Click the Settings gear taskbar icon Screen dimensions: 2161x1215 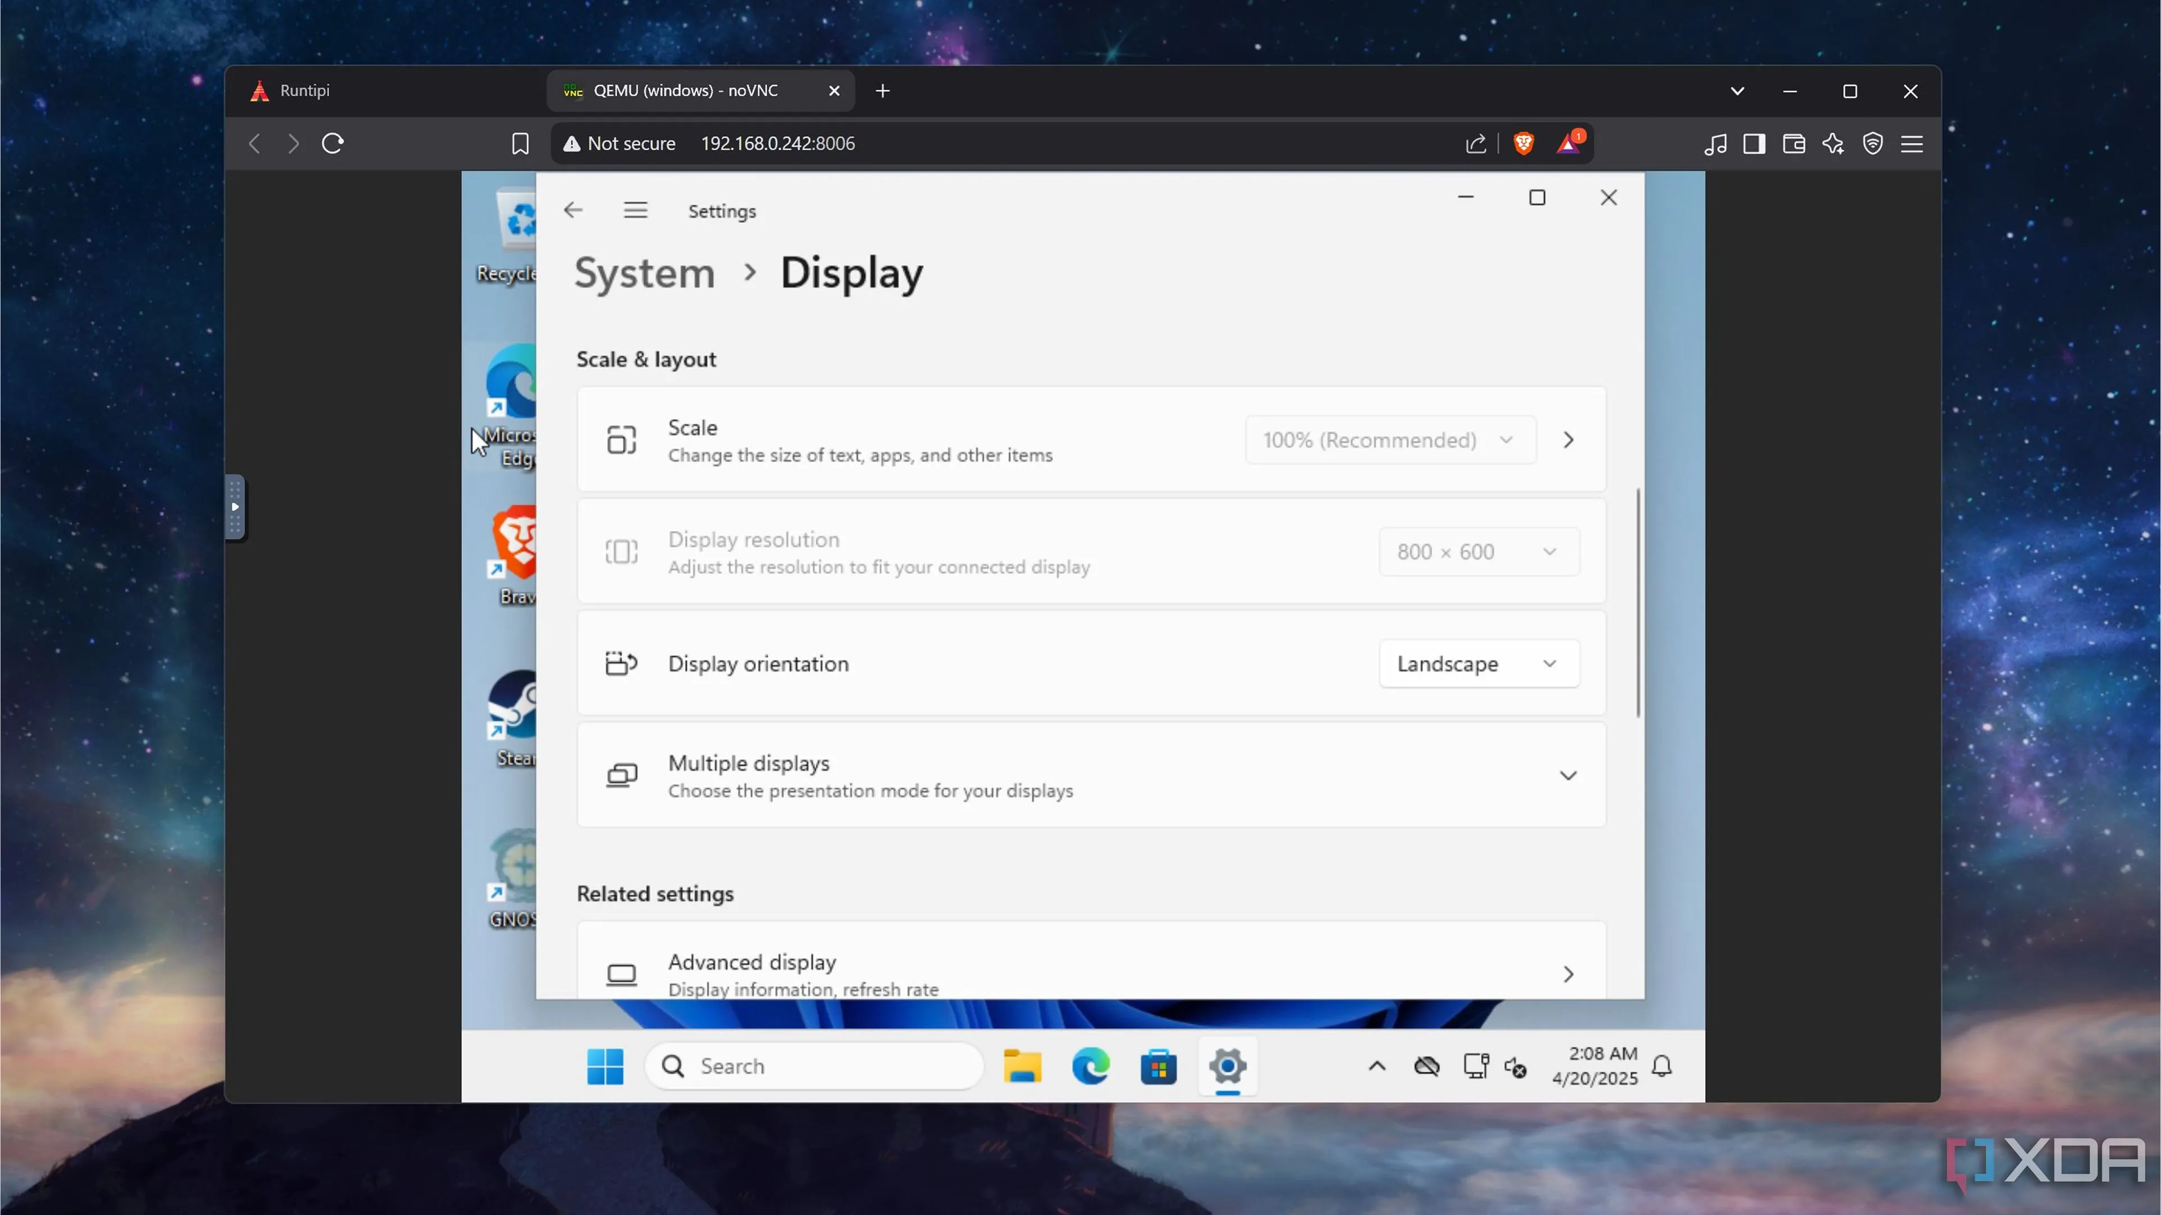pyautogui.click(x=1227, y=1066)
